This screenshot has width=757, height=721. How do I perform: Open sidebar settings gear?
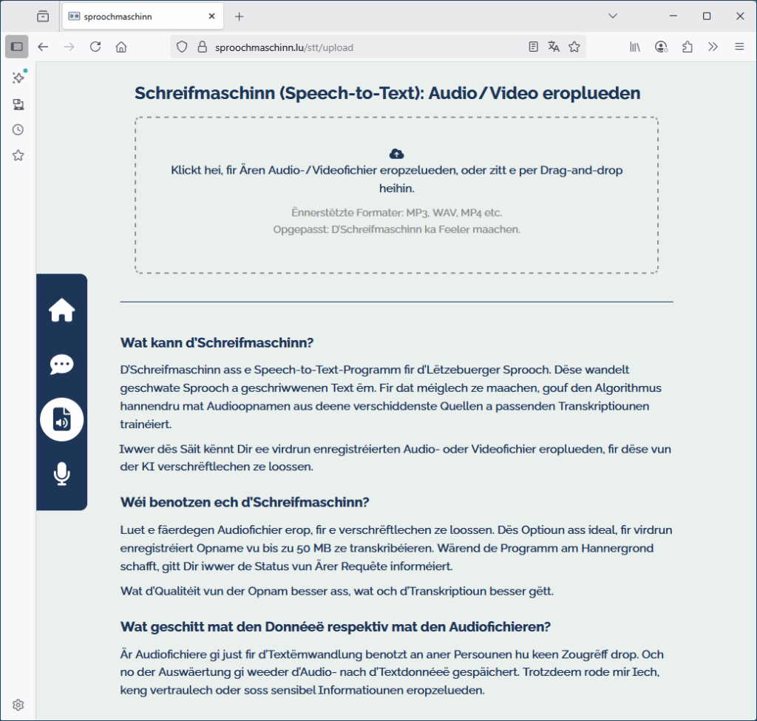coord(18,705)
